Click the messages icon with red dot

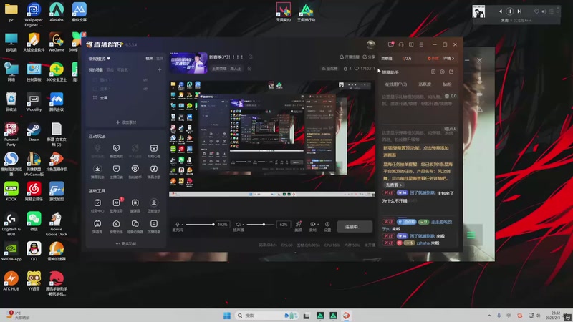click(x=390, y=44)
